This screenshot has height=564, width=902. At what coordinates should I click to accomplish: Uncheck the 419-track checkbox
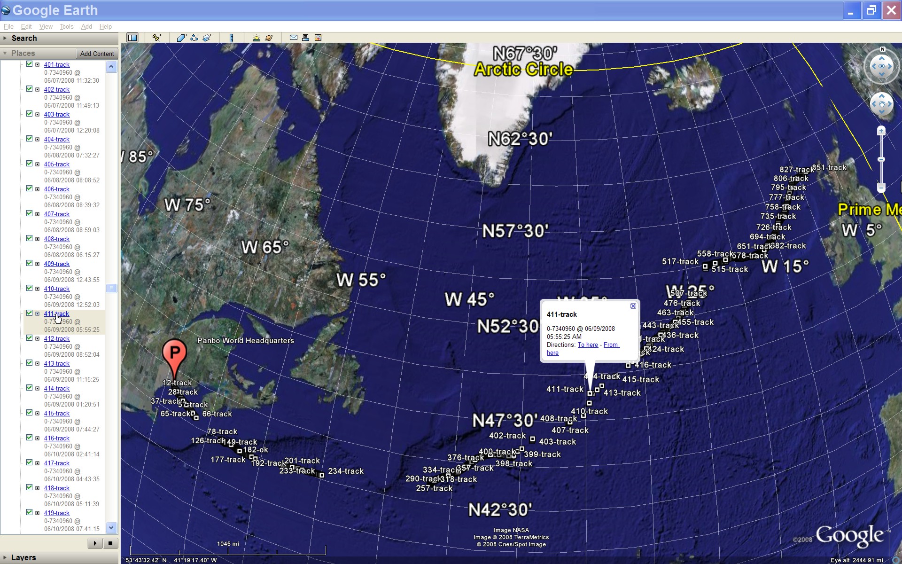click(x=29, y=512)
